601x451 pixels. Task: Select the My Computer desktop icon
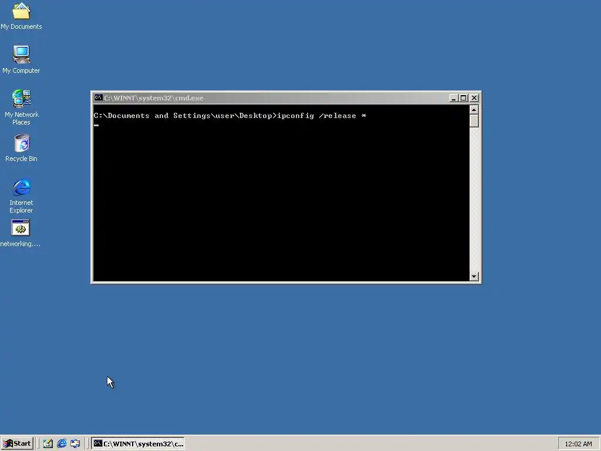tap(21, 59)
